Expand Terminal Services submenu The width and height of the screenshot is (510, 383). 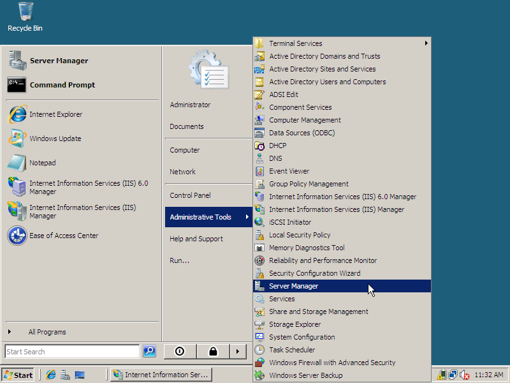[342, 43]
